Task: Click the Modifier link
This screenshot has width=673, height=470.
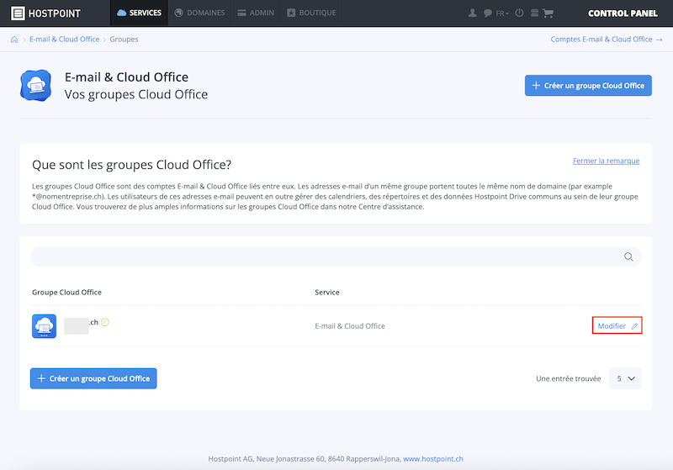Action: click(617, 325)
